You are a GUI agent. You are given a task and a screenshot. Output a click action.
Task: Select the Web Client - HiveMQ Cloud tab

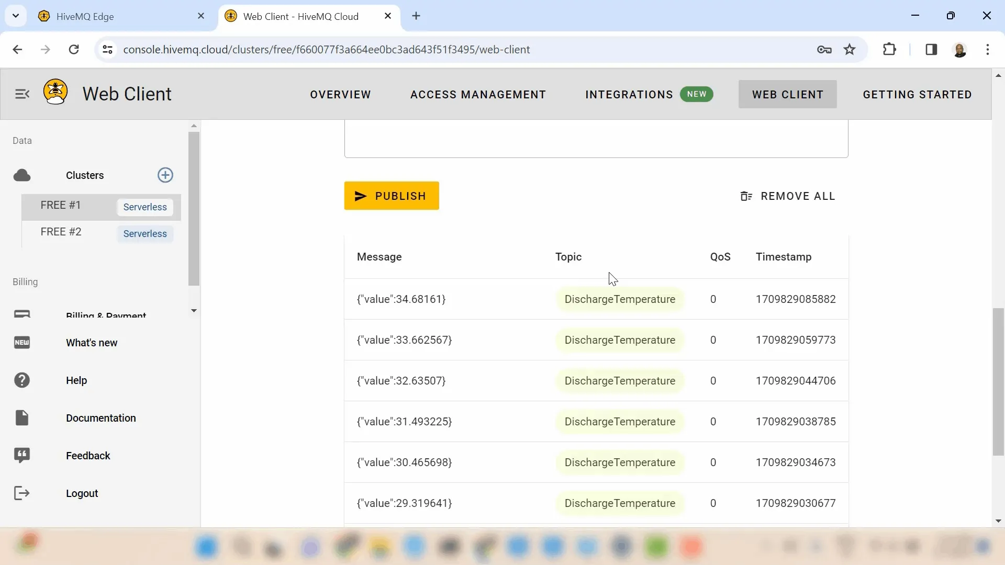[309, 16]
